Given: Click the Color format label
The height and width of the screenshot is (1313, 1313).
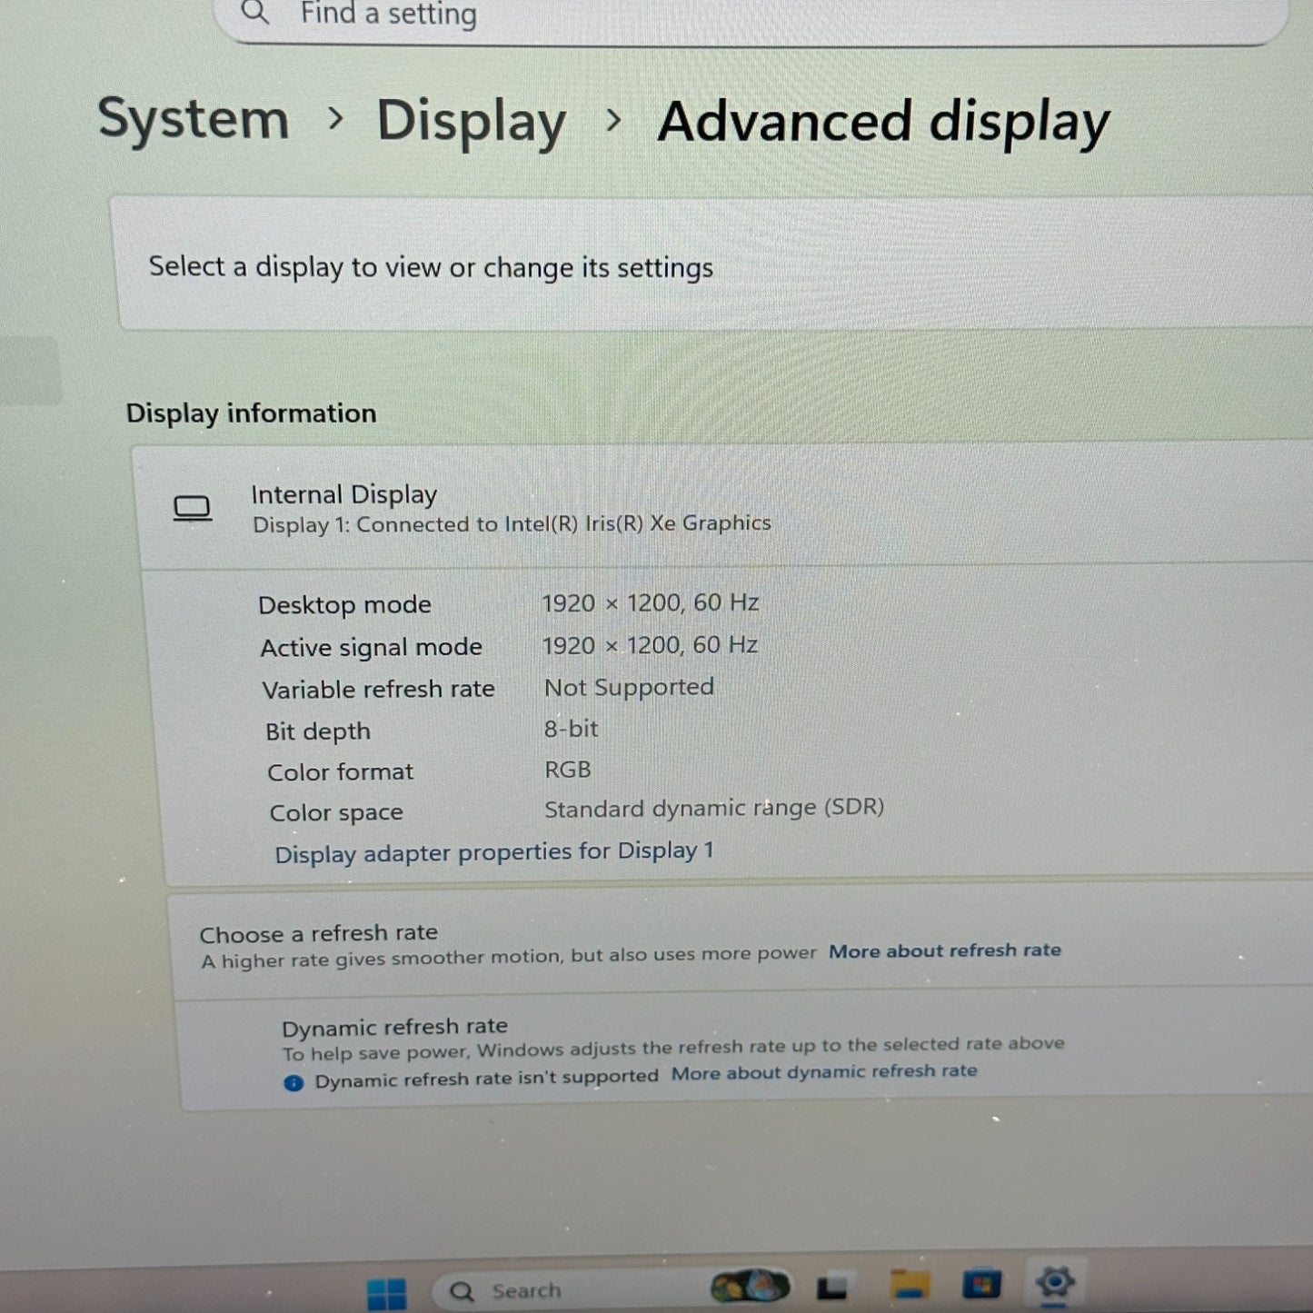Looking at the screenshot, I should 340,772.
